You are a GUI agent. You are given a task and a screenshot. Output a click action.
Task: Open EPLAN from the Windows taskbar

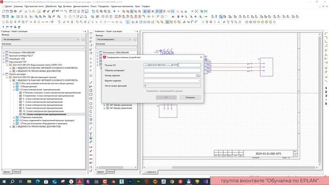(x=80, y=181)
